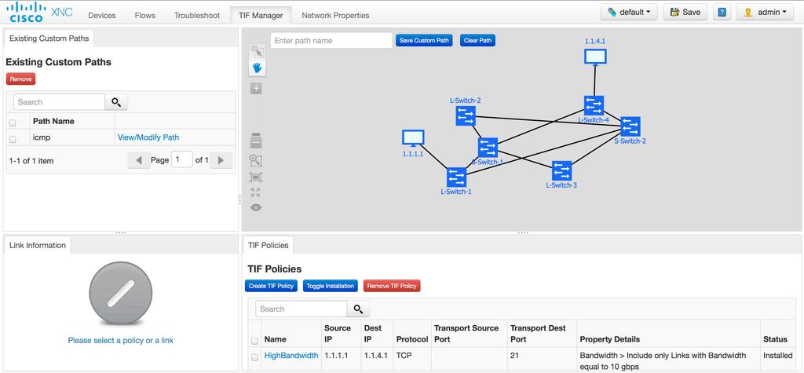
Task: Select the Link Information panel tab
Action: [x=38, y=245]
